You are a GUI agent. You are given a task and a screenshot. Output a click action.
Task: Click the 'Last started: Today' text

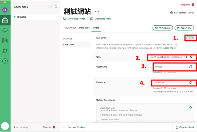184,13
